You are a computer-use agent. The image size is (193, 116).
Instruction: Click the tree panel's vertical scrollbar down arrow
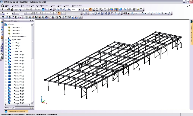pyautogui.click(x=32, y=102)
